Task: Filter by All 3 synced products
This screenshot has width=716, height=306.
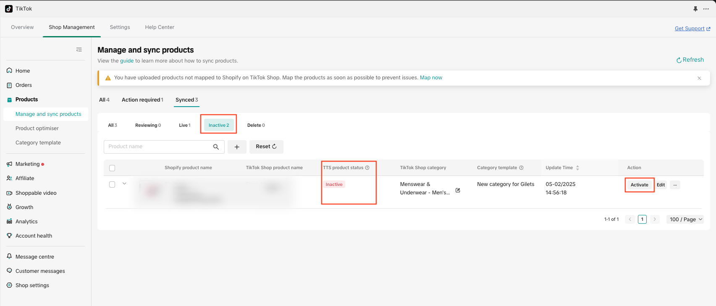Action: (113, 125)
